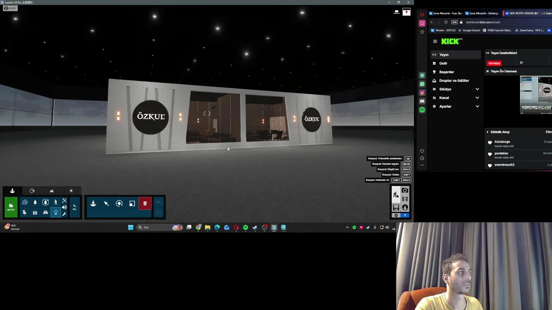The height and width of the screenshot is (310, 552).
Task: Select the fine-detail nature circled tree icon
Action: [45, 202]
